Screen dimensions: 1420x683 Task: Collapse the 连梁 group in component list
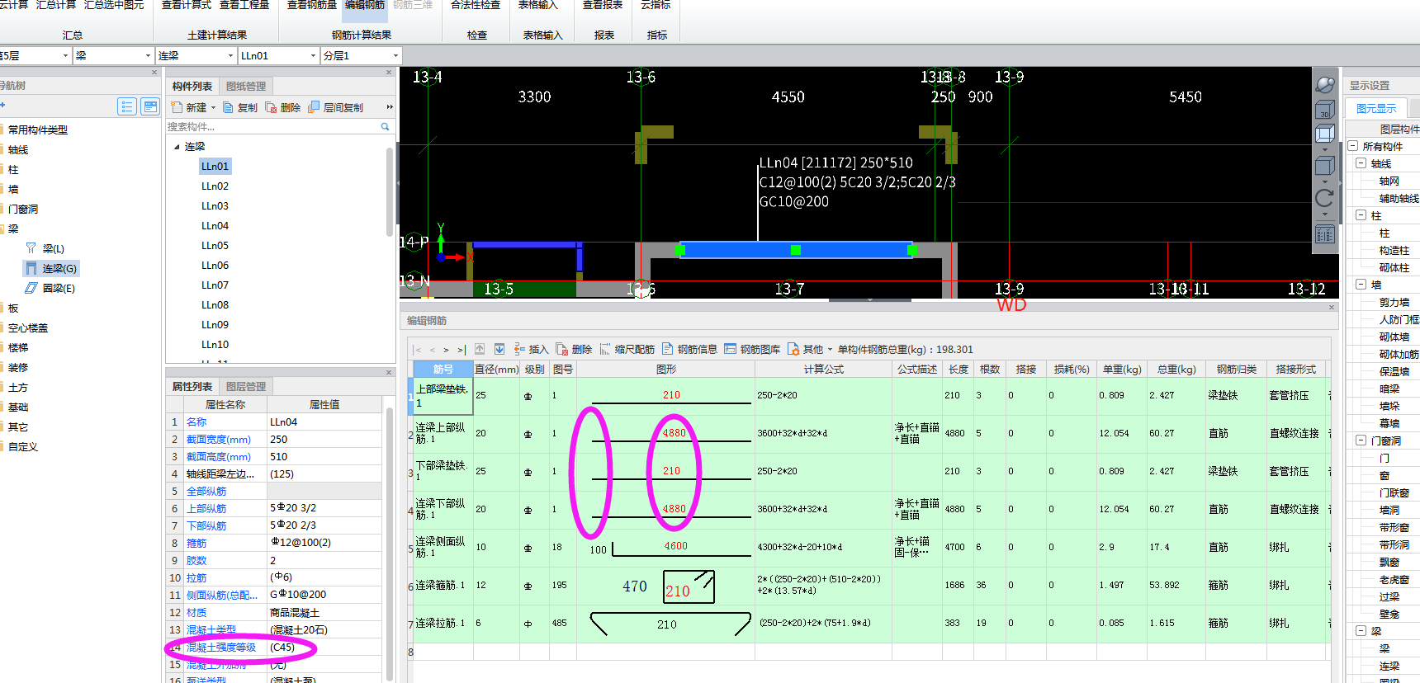[x=177, y=147]
